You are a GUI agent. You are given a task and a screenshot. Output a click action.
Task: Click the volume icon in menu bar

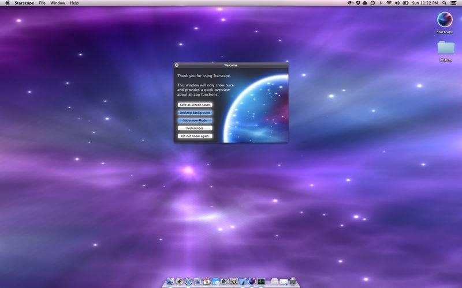397,3
